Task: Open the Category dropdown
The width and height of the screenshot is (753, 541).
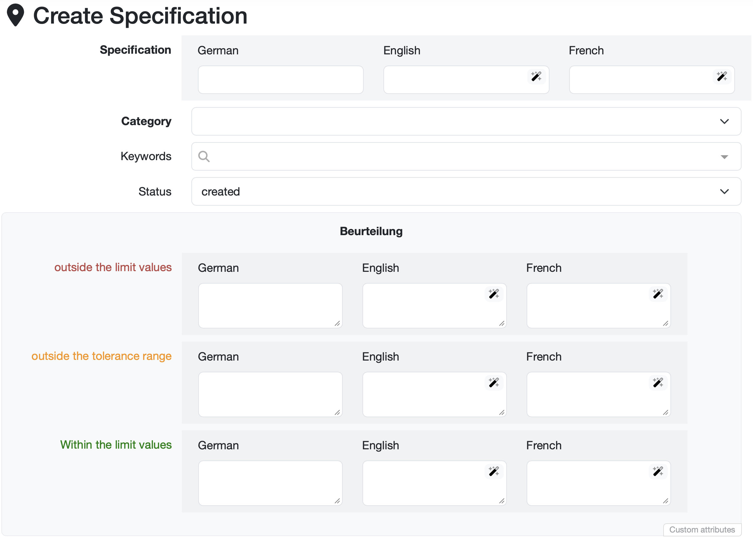Action: click(x=466, y=121)
